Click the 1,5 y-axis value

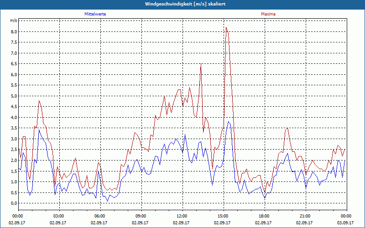[x=14, y=171]
